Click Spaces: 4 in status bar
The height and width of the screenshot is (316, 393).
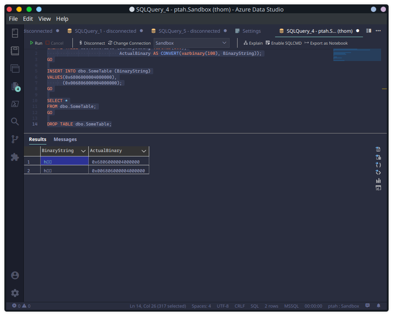tap(201, 306)
